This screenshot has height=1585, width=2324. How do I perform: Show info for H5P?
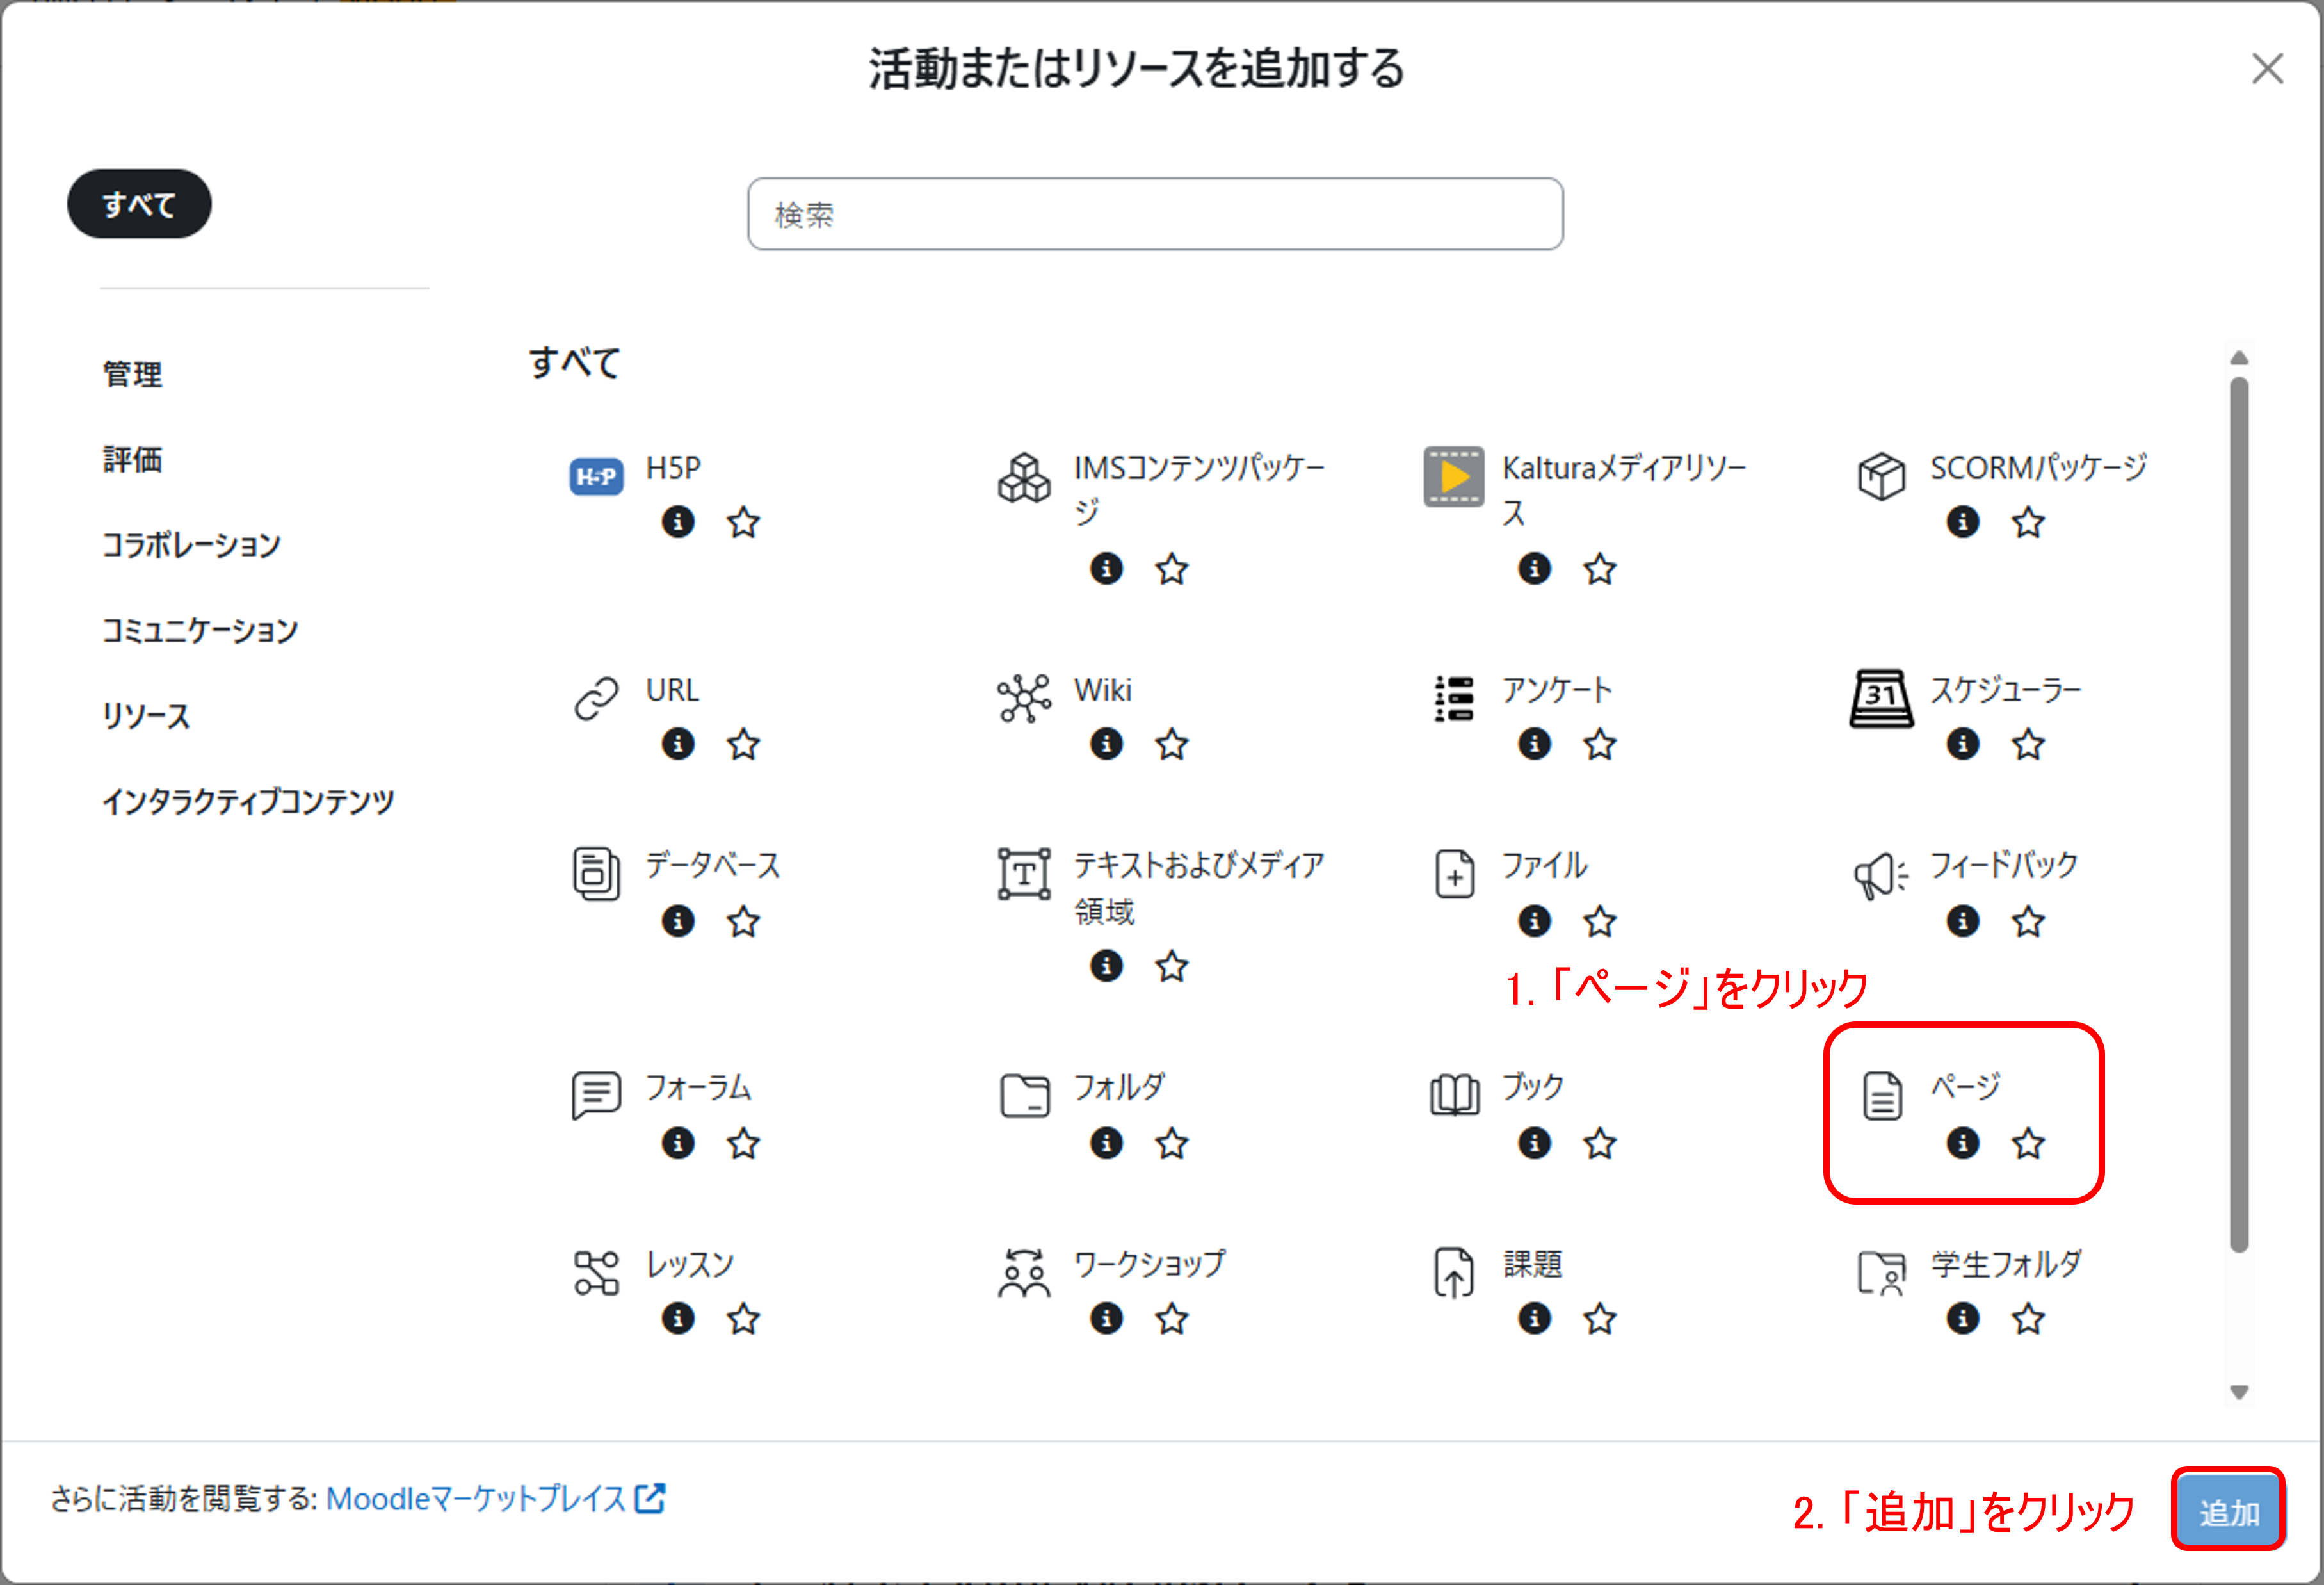pos(678,522)
